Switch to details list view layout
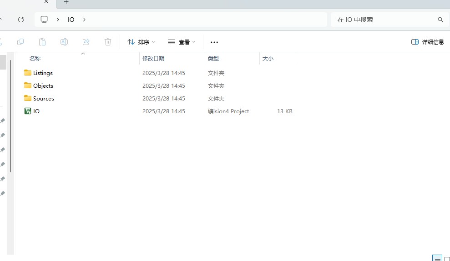450x261 pixels. 437,259
